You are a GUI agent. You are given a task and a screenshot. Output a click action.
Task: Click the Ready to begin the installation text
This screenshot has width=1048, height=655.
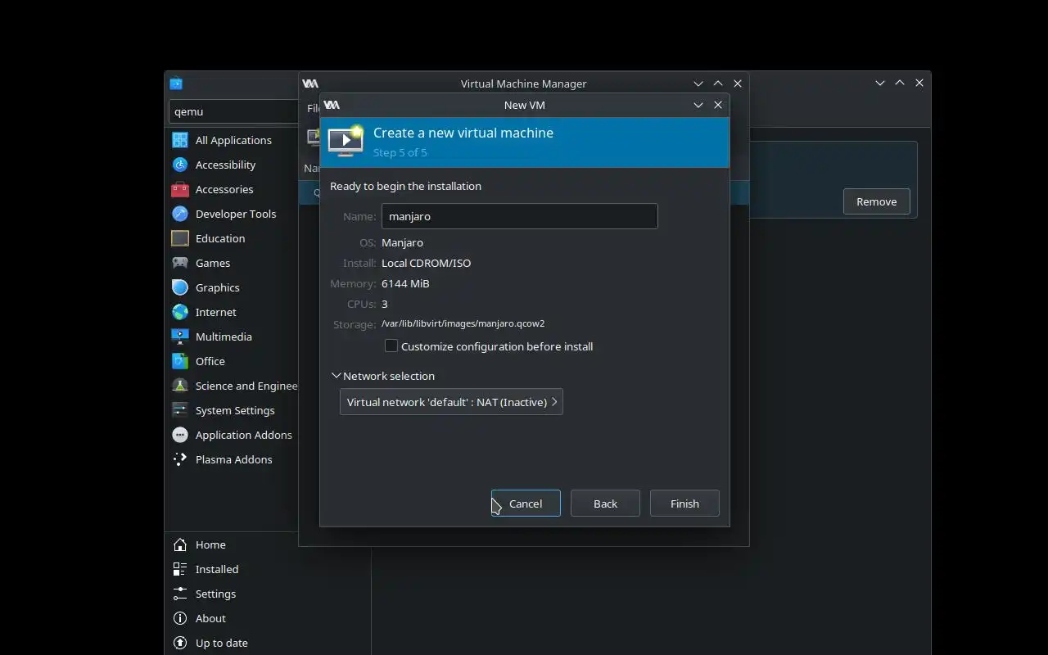coord(405,186)
